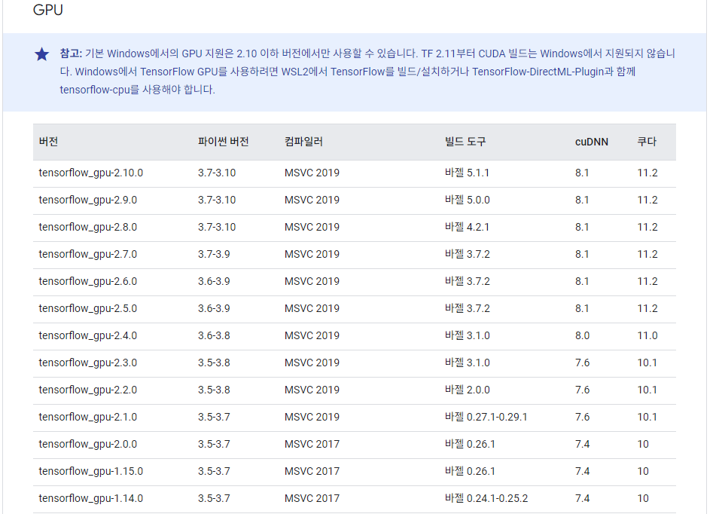Select the tensorflow_gpu-2.1.0 cell

tap(87, 417)
